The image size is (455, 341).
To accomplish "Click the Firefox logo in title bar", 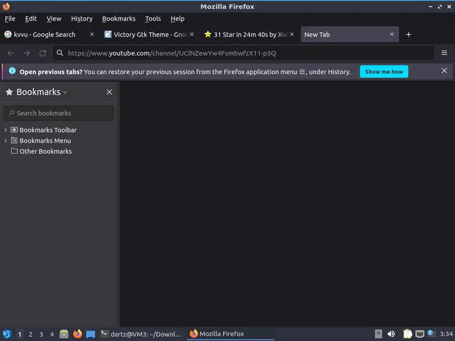I will (x=6, y=6).
